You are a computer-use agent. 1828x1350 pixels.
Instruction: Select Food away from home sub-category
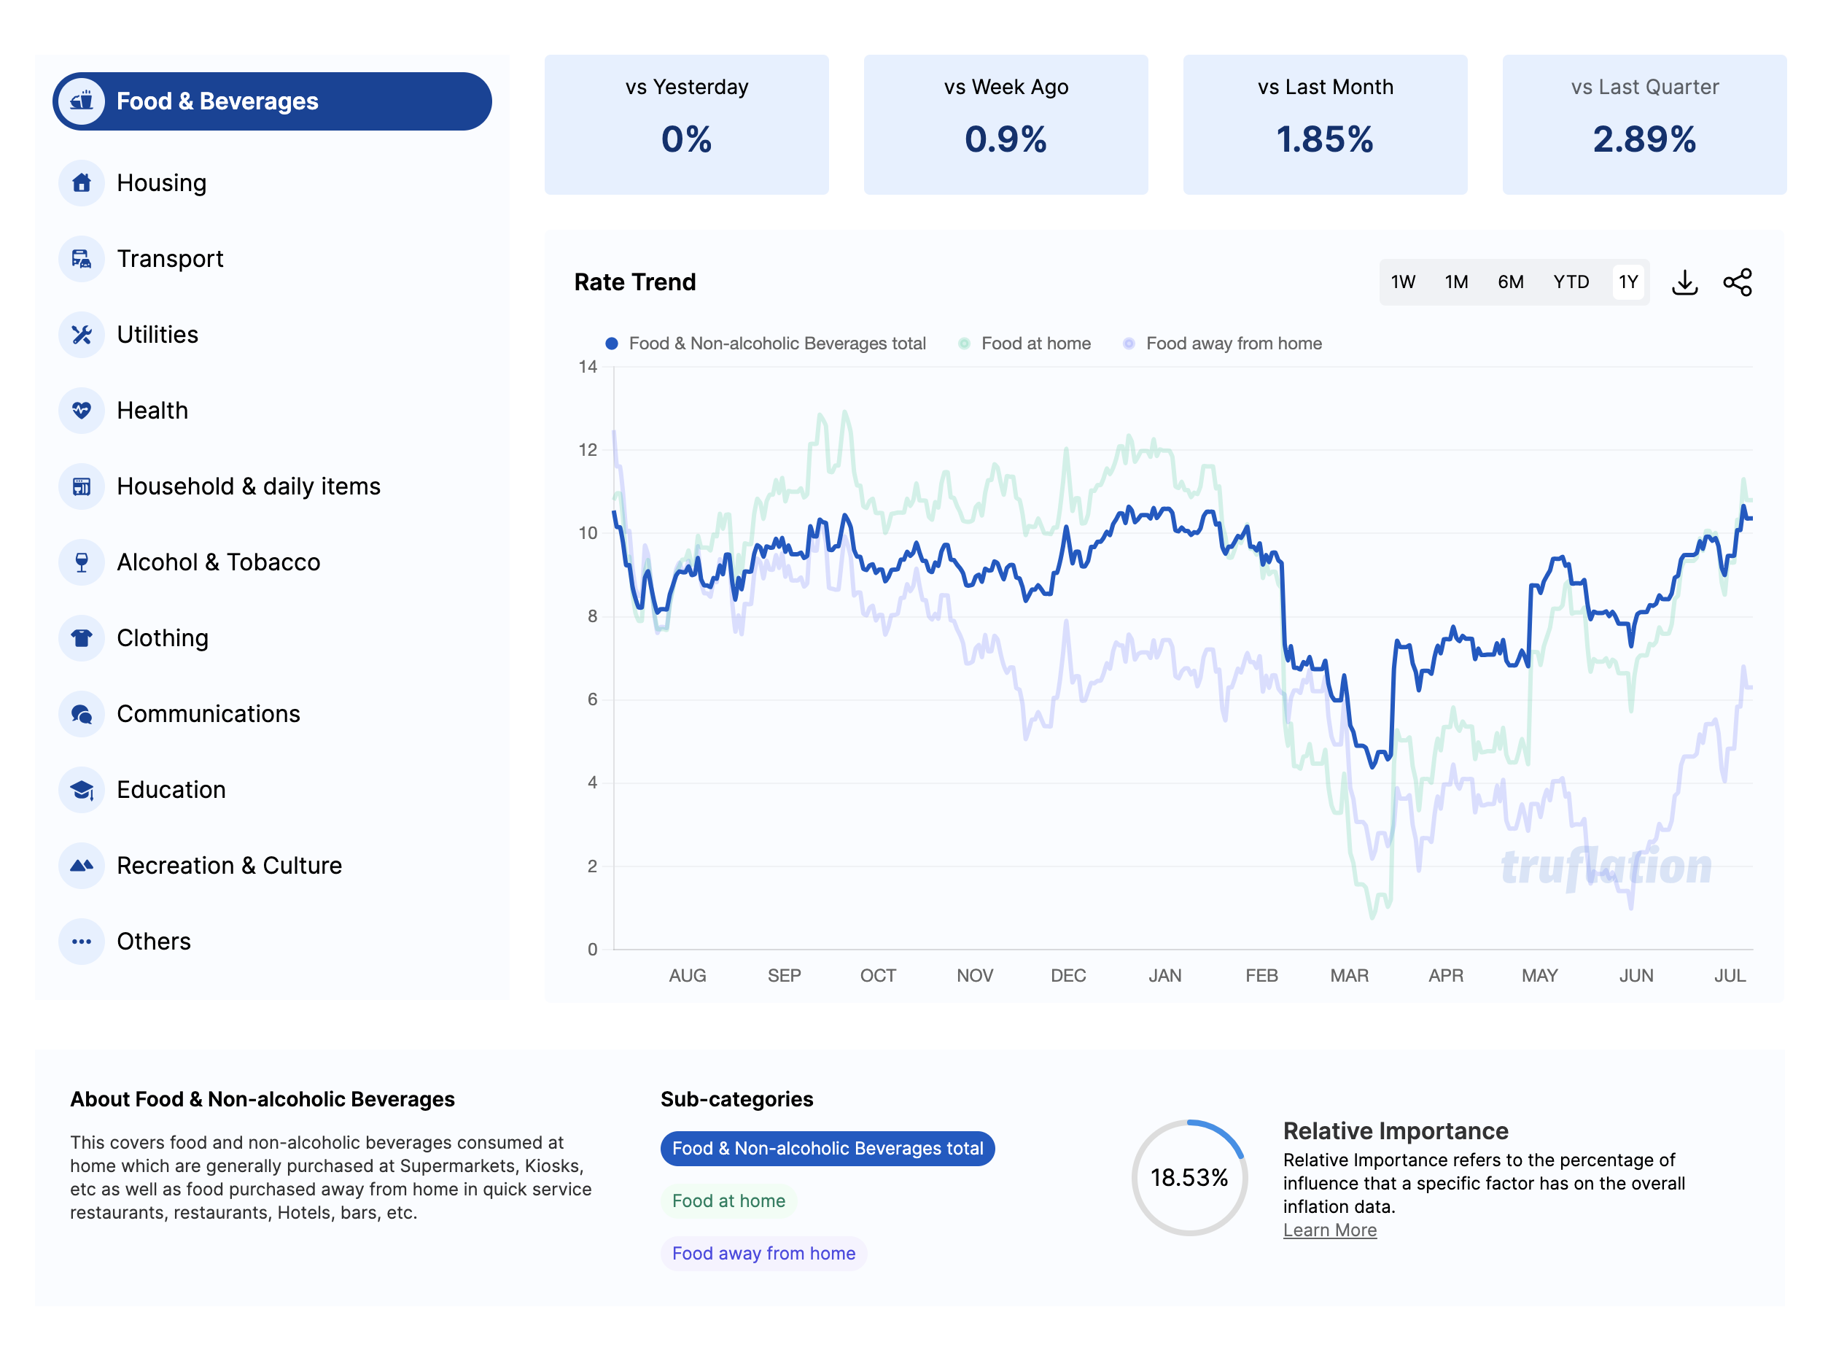pyautogui.click(x=763, y=1253)
